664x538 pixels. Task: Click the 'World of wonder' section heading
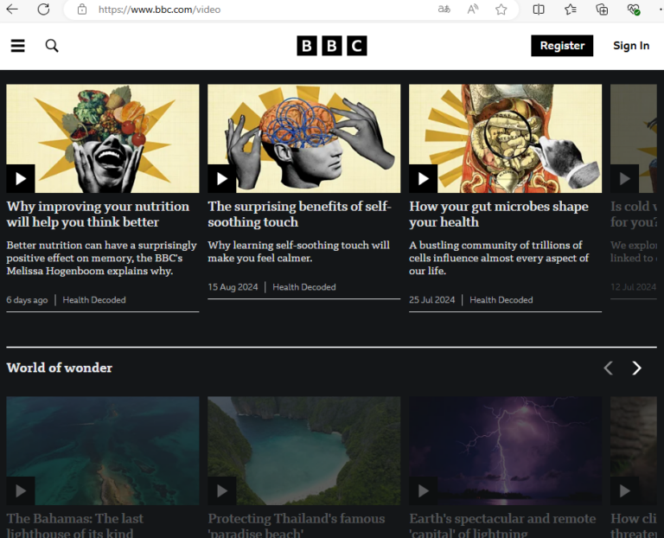[x=60, y=368]
